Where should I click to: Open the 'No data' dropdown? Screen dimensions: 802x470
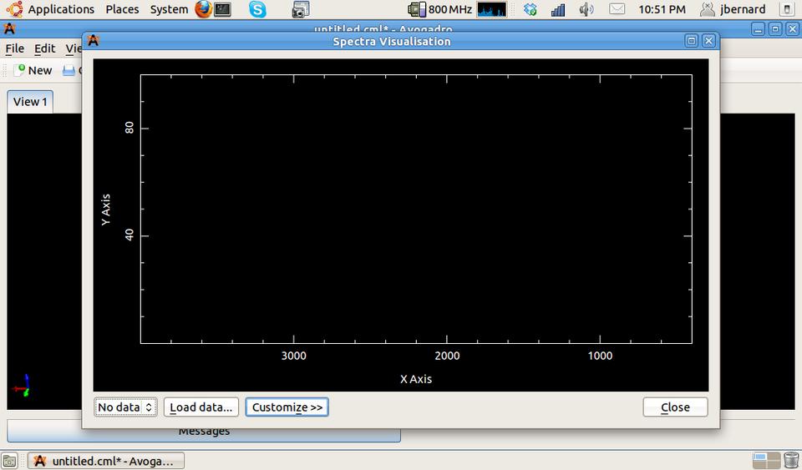125,407
